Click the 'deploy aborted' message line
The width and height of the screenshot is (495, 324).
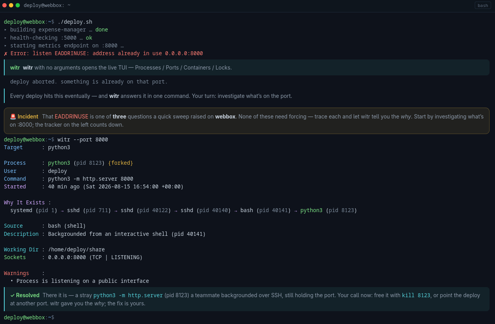[x=89, y=82]
